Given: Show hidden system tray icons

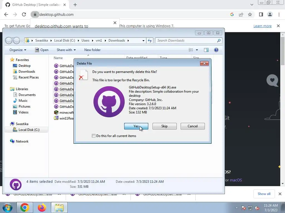Looking at the screenshot, I should pyautogui.click(x=237, y=208).
